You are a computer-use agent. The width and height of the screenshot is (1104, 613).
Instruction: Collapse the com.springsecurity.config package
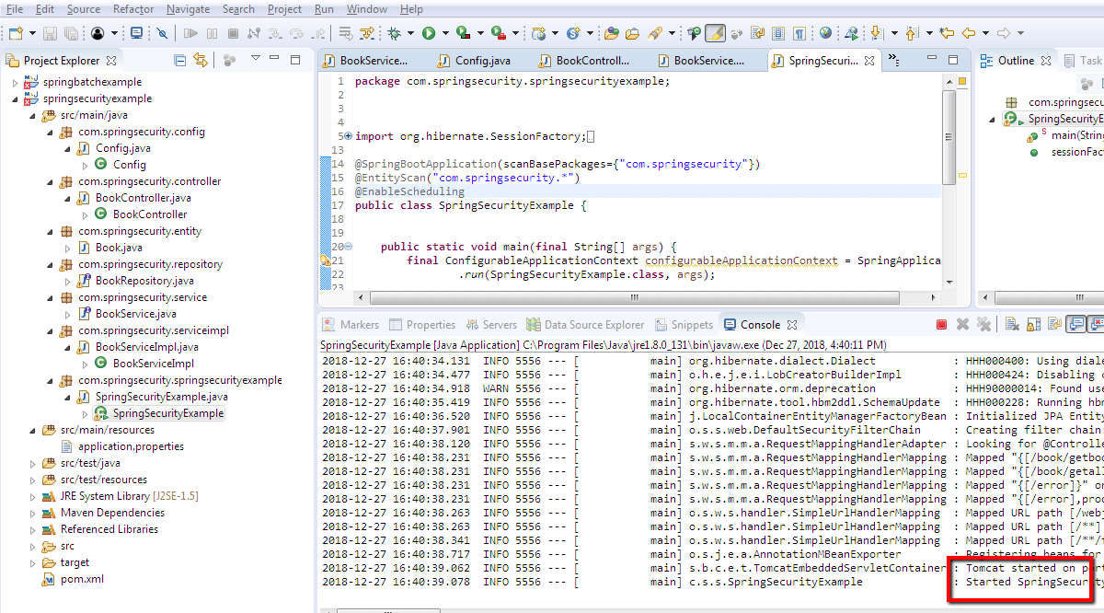tap(51, 132)
